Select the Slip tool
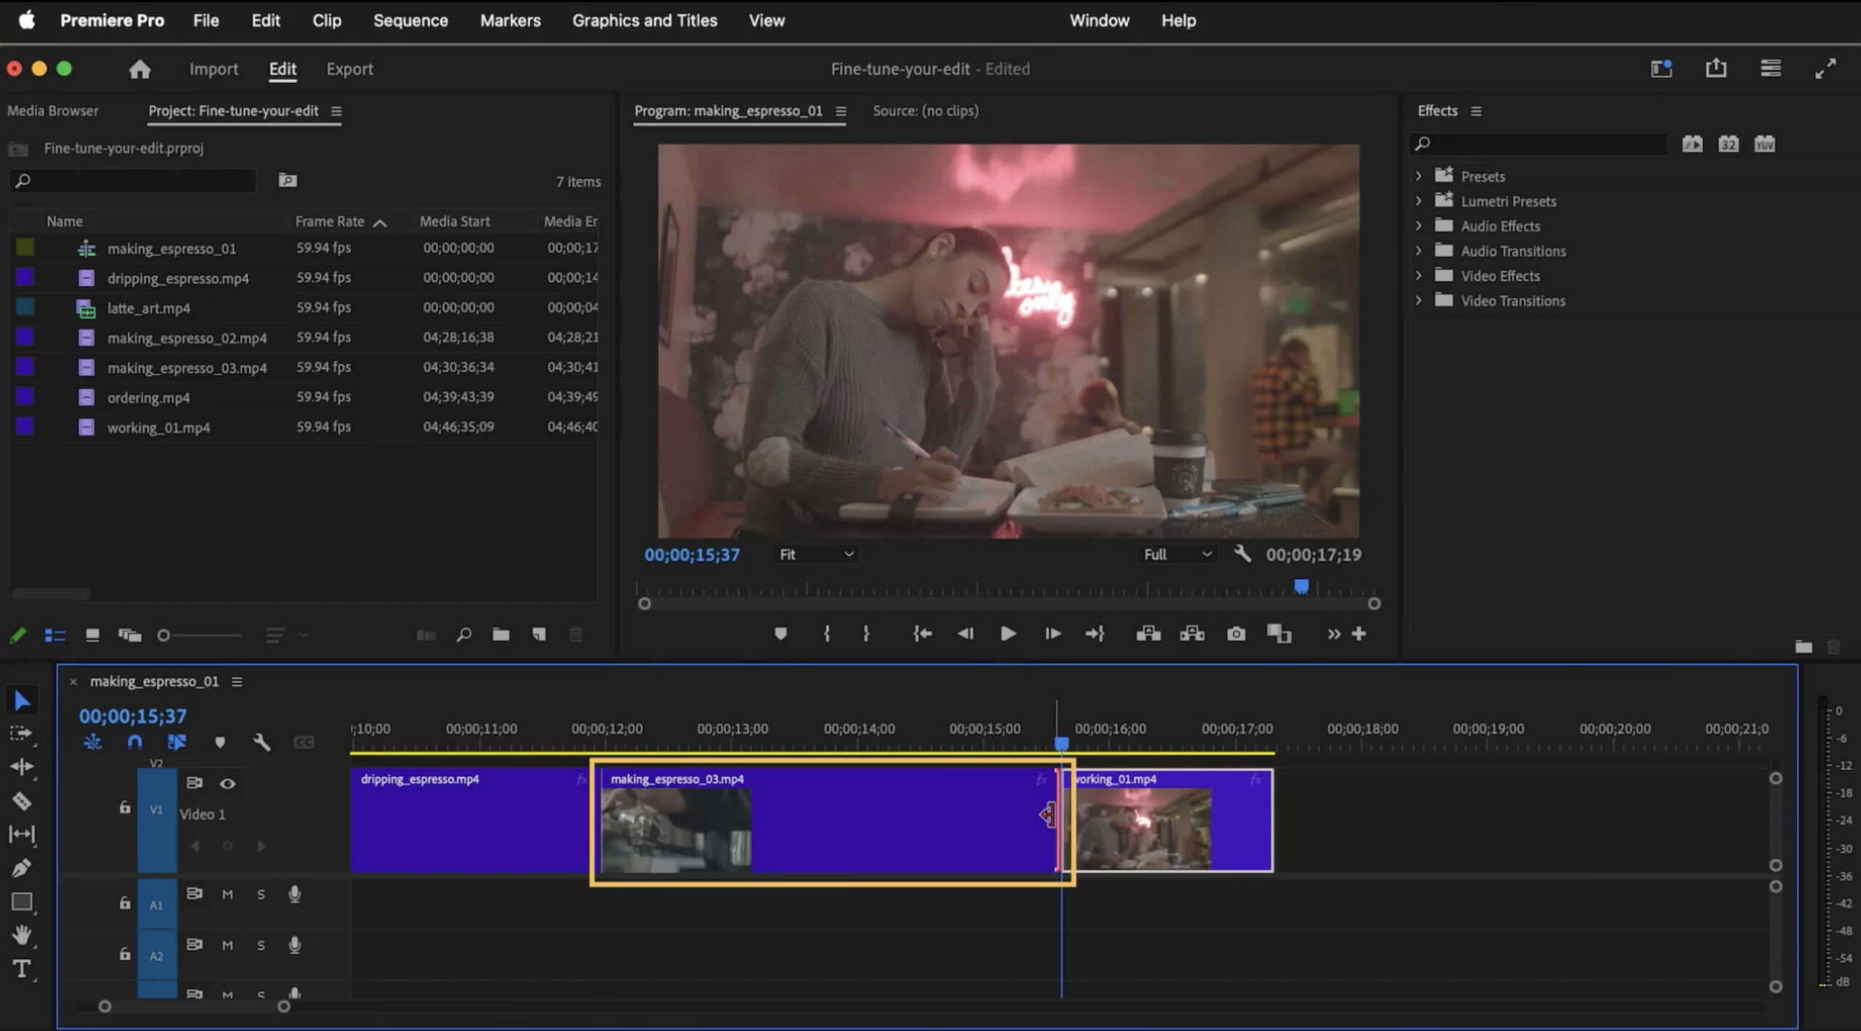The image size is (1861, 1031). coord(22,834)
